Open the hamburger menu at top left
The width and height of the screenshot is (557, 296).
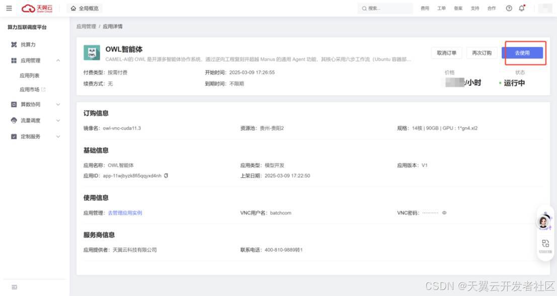tap(9, 8)
